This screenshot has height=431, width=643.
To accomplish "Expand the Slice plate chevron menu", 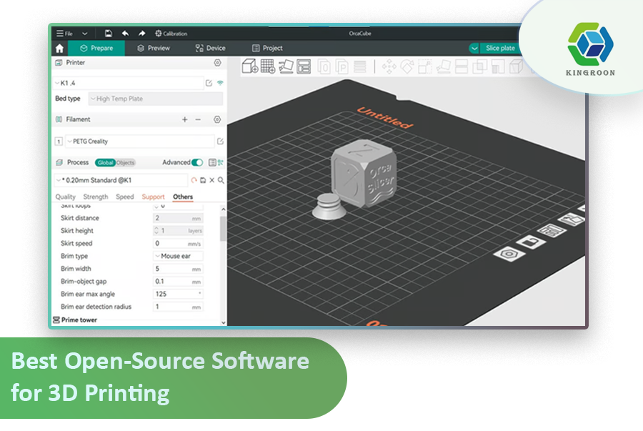I will pyautogui.click(x=474, y=48).
